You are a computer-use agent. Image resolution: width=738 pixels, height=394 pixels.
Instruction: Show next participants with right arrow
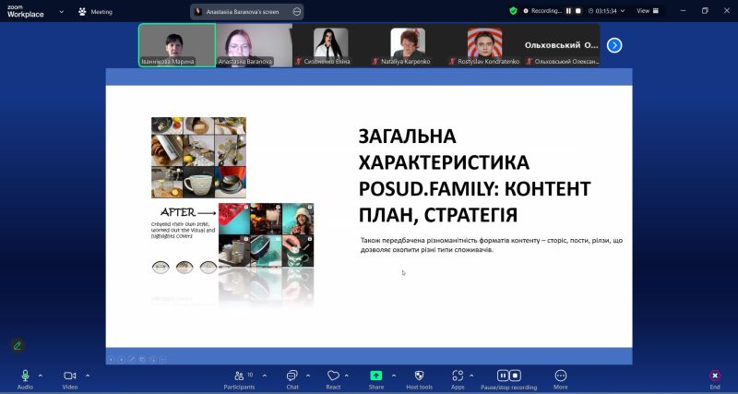click(614, 44)
